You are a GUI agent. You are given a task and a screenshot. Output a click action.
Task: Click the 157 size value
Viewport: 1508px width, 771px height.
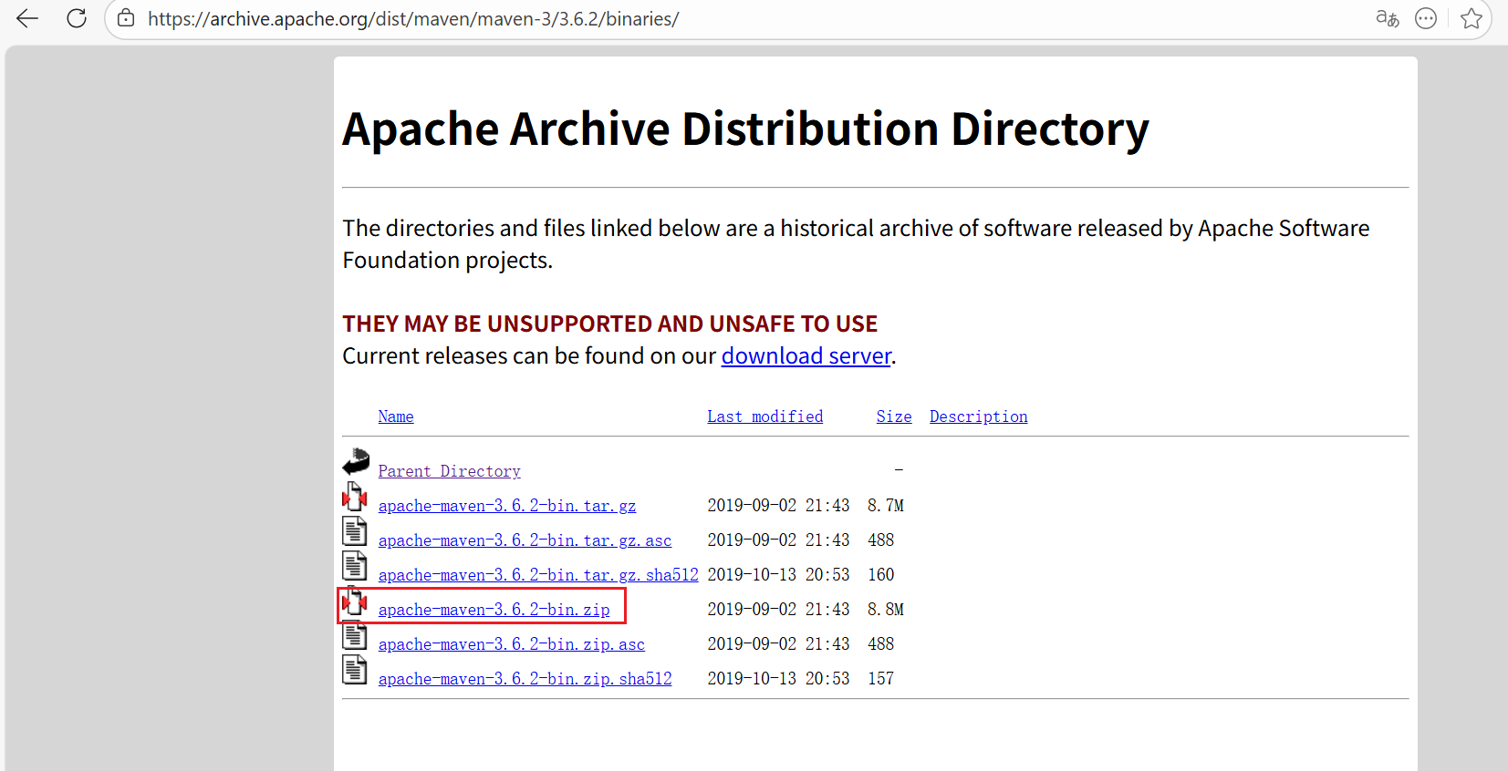881,679
